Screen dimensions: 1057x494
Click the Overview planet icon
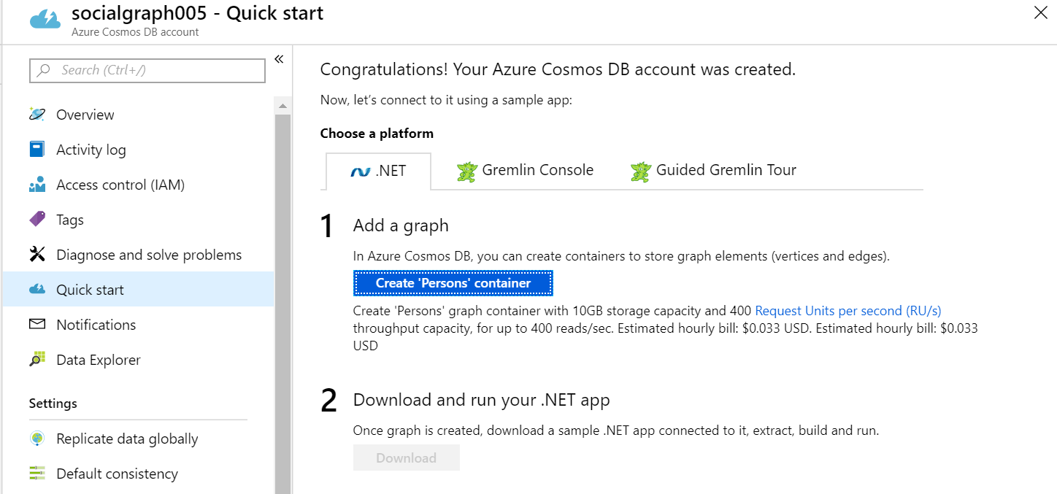pyautogui.click(x=37, y=115)
